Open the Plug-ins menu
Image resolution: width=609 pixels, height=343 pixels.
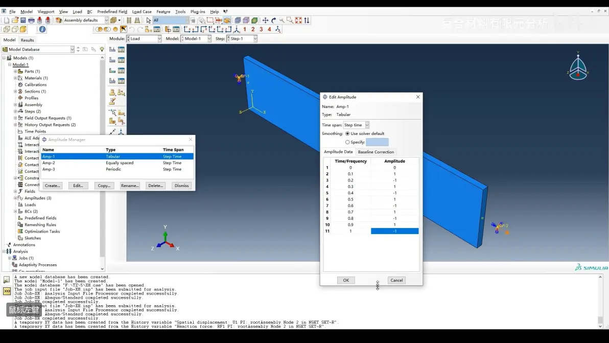[198, 12]
